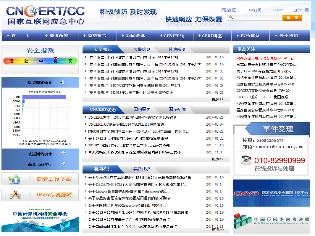Click the 网站地图 sitemap link
The height and width of the screenshot is (236, 315).
[229, 10]
